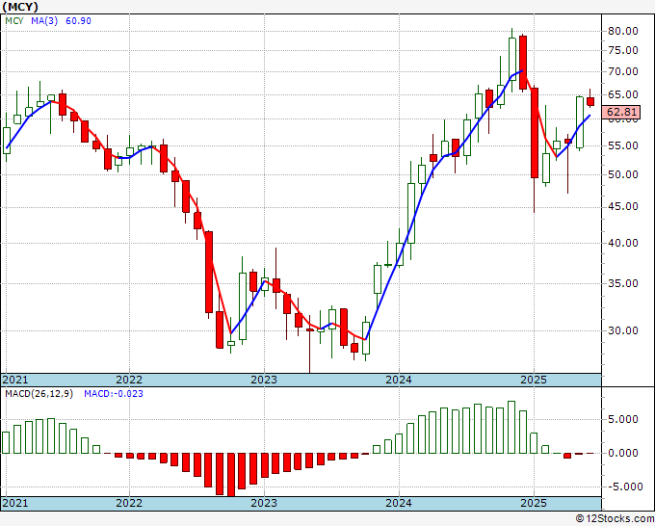Click the 40.00 price axis label
The image size is (655, 526).
pyautogui.click(x=623, y=243)
